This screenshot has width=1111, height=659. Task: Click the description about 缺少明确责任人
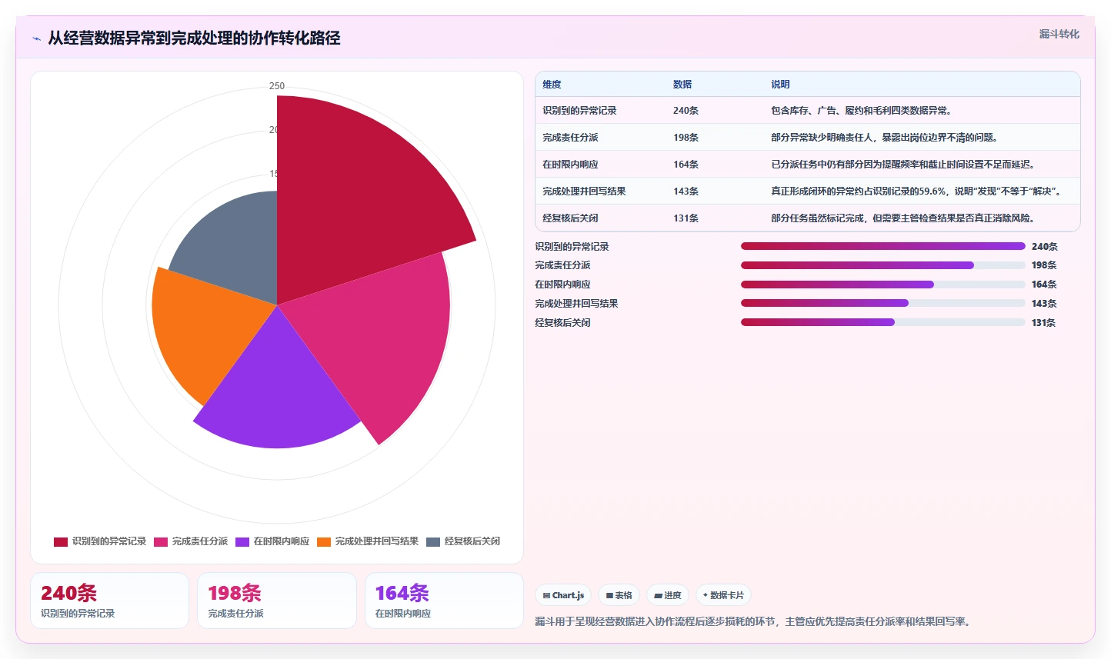(x=885, y=138)
